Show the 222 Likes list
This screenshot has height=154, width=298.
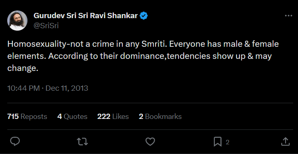click(x=113, y=117)
